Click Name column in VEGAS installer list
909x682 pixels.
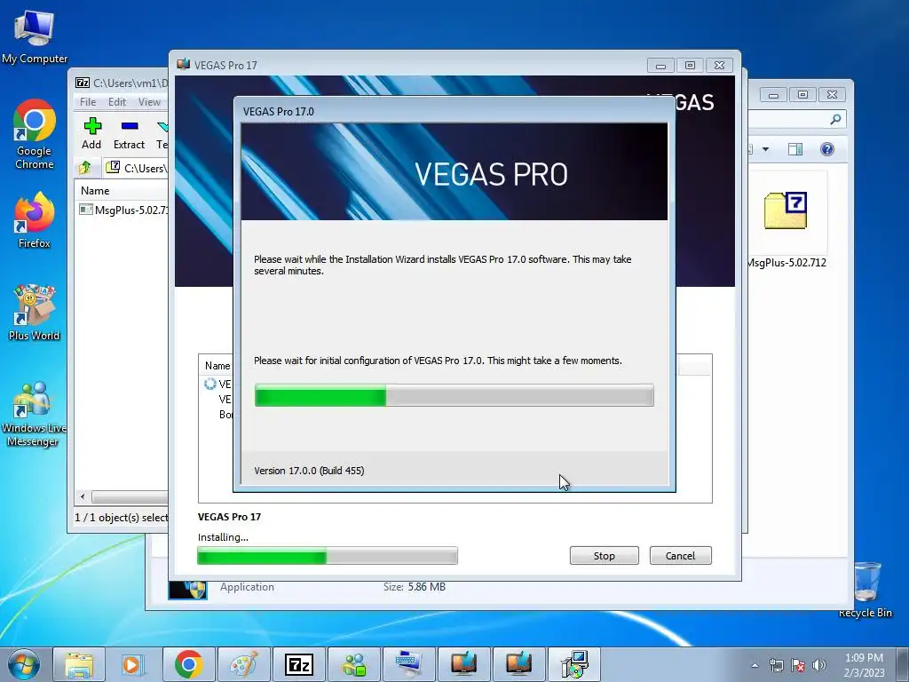(217, 366)
